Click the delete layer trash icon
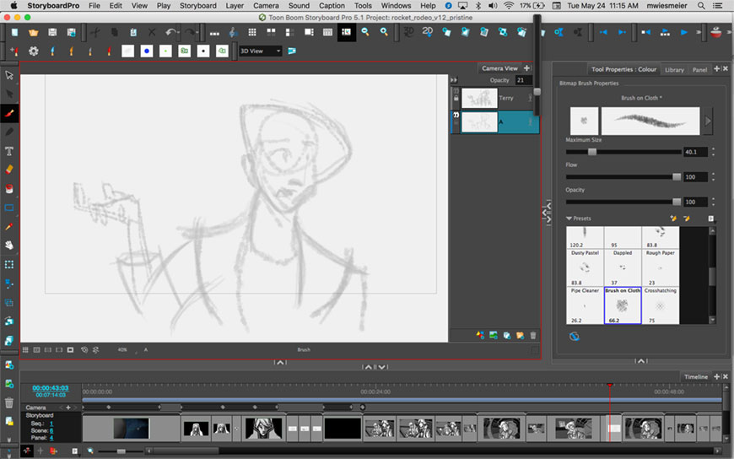 click(x=532, y=335)
